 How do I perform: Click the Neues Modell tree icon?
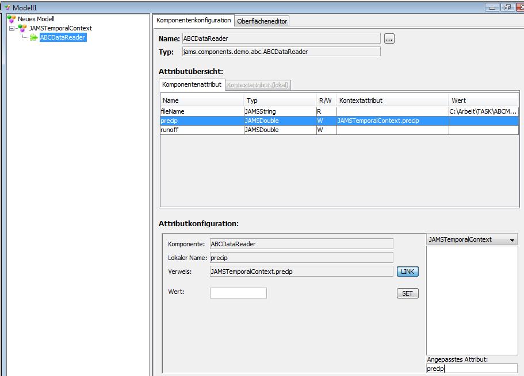[12, 19]
